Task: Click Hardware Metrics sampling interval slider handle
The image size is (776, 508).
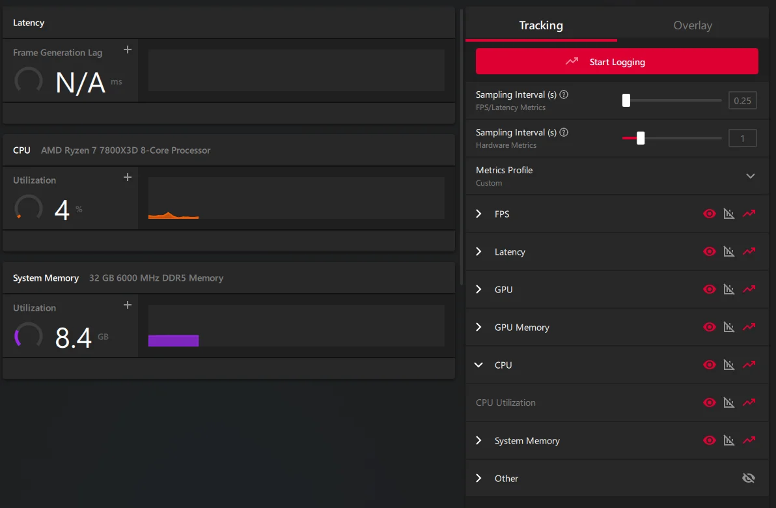Action: tap(641, 138)
